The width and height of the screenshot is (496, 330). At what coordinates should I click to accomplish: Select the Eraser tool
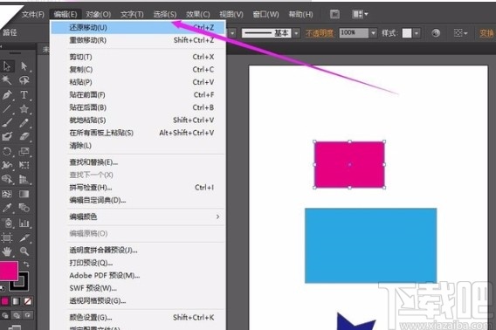[x=24, y=136]
